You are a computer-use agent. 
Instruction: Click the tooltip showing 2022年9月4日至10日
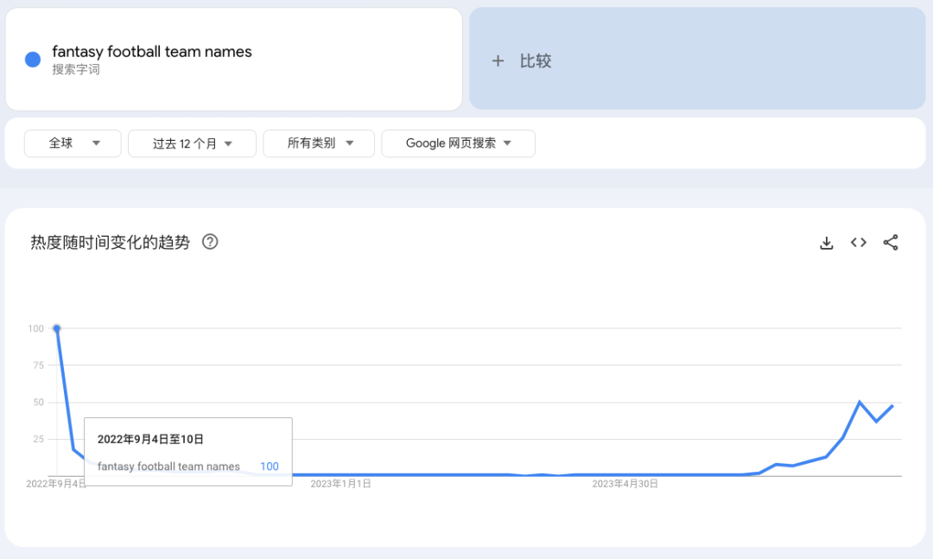152,439
